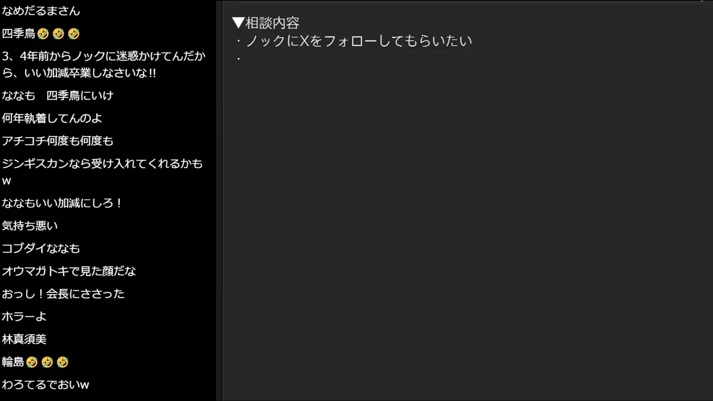Click the last laughing emoji after 輪島
The height and width of the screenshot is (401, 713).
(x=62, y=363)
